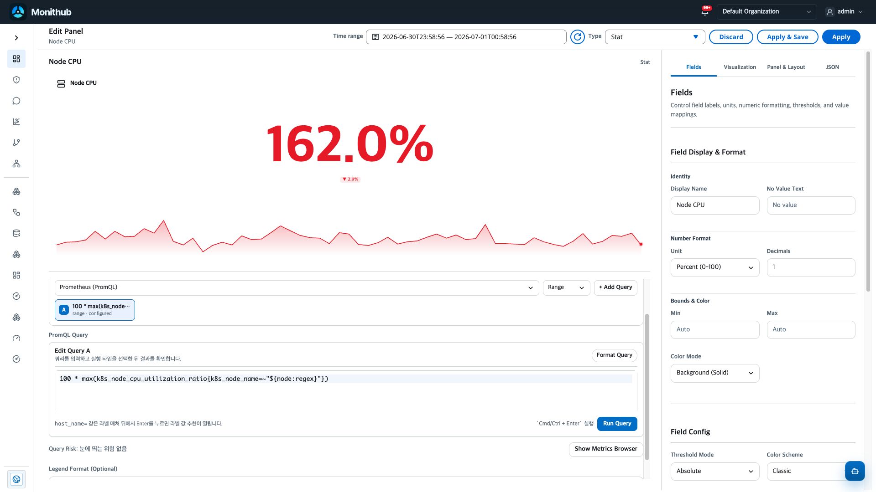The height and width of the screenshot is (492, 876).
Task: Click the refresh time range icon
Action: (x=578, y=37)
